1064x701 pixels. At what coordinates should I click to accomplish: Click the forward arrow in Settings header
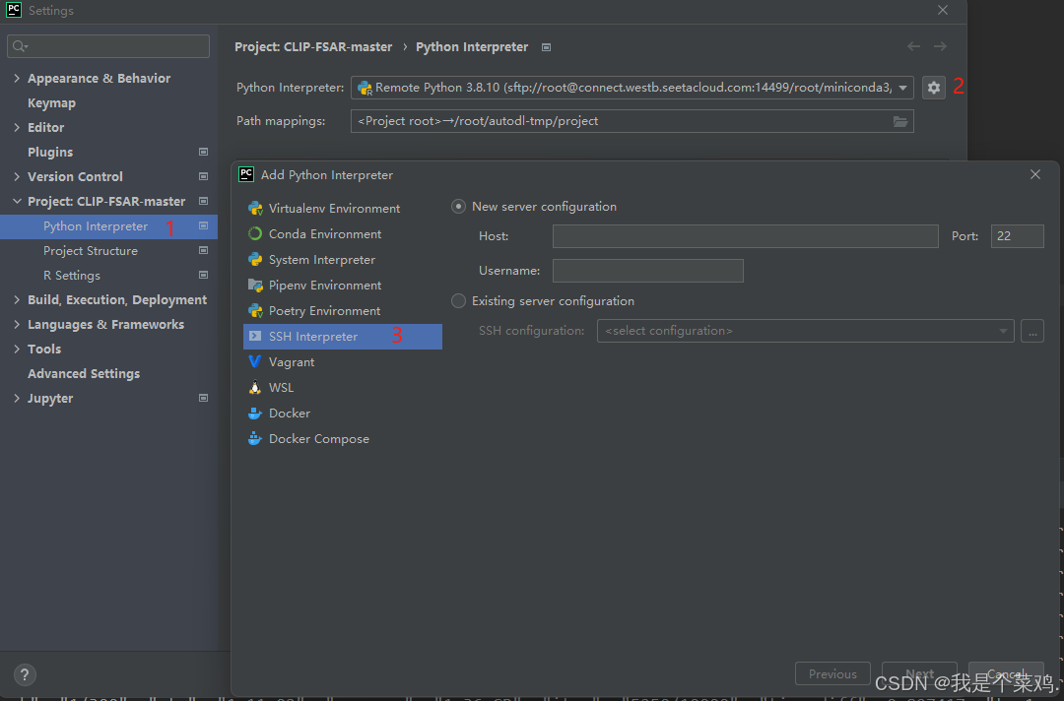pos(940,46)
